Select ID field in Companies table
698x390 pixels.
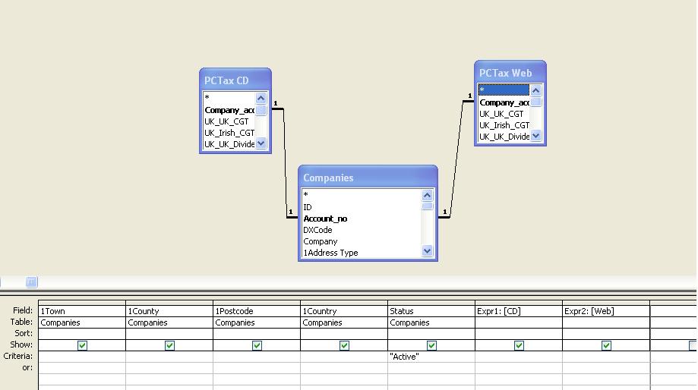[x=362, y=207]
